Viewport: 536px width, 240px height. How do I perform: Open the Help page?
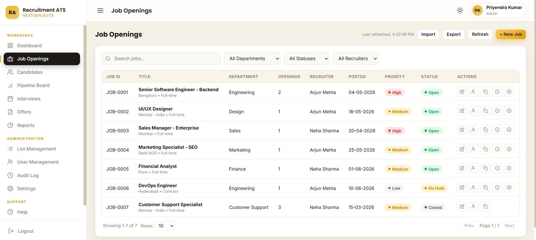42,212
